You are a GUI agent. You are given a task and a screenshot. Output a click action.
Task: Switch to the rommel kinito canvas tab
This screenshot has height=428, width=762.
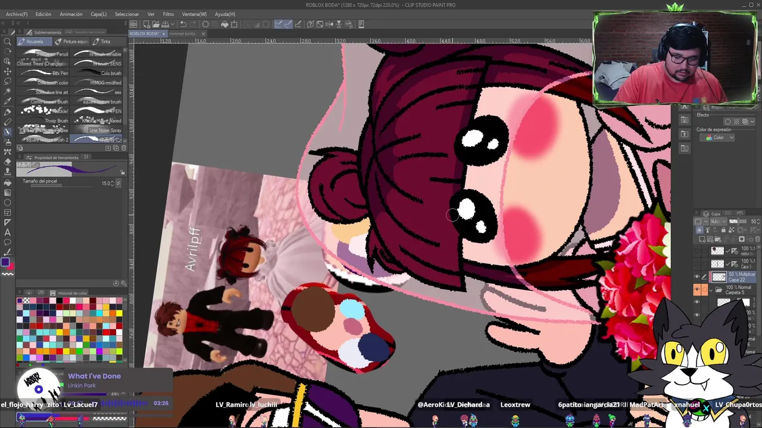coord(182,33)
